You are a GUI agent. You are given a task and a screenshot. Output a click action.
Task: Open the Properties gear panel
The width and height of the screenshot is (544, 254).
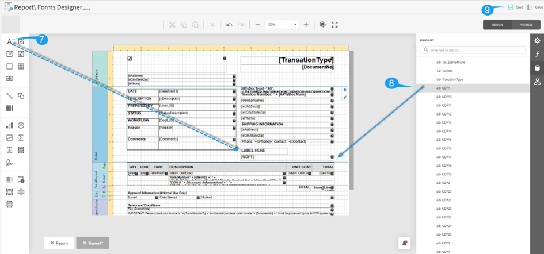click(537, 41)
